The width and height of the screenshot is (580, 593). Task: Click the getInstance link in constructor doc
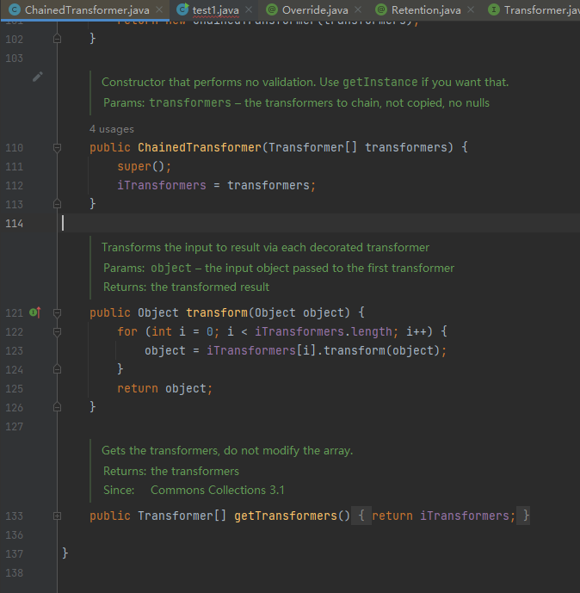pyautogui.click(x=380, y=83)
